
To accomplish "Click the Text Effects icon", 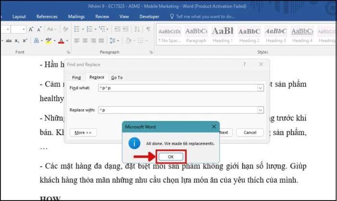I will pyautogui.click(x=36, y=40).
